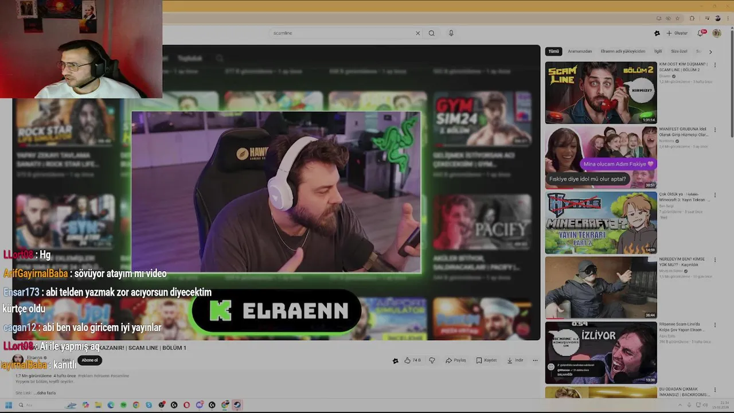Open the 36:44 Kaçırıldık video thumbnail
This screenshot has width=734, height=413.
click(601, 287)
